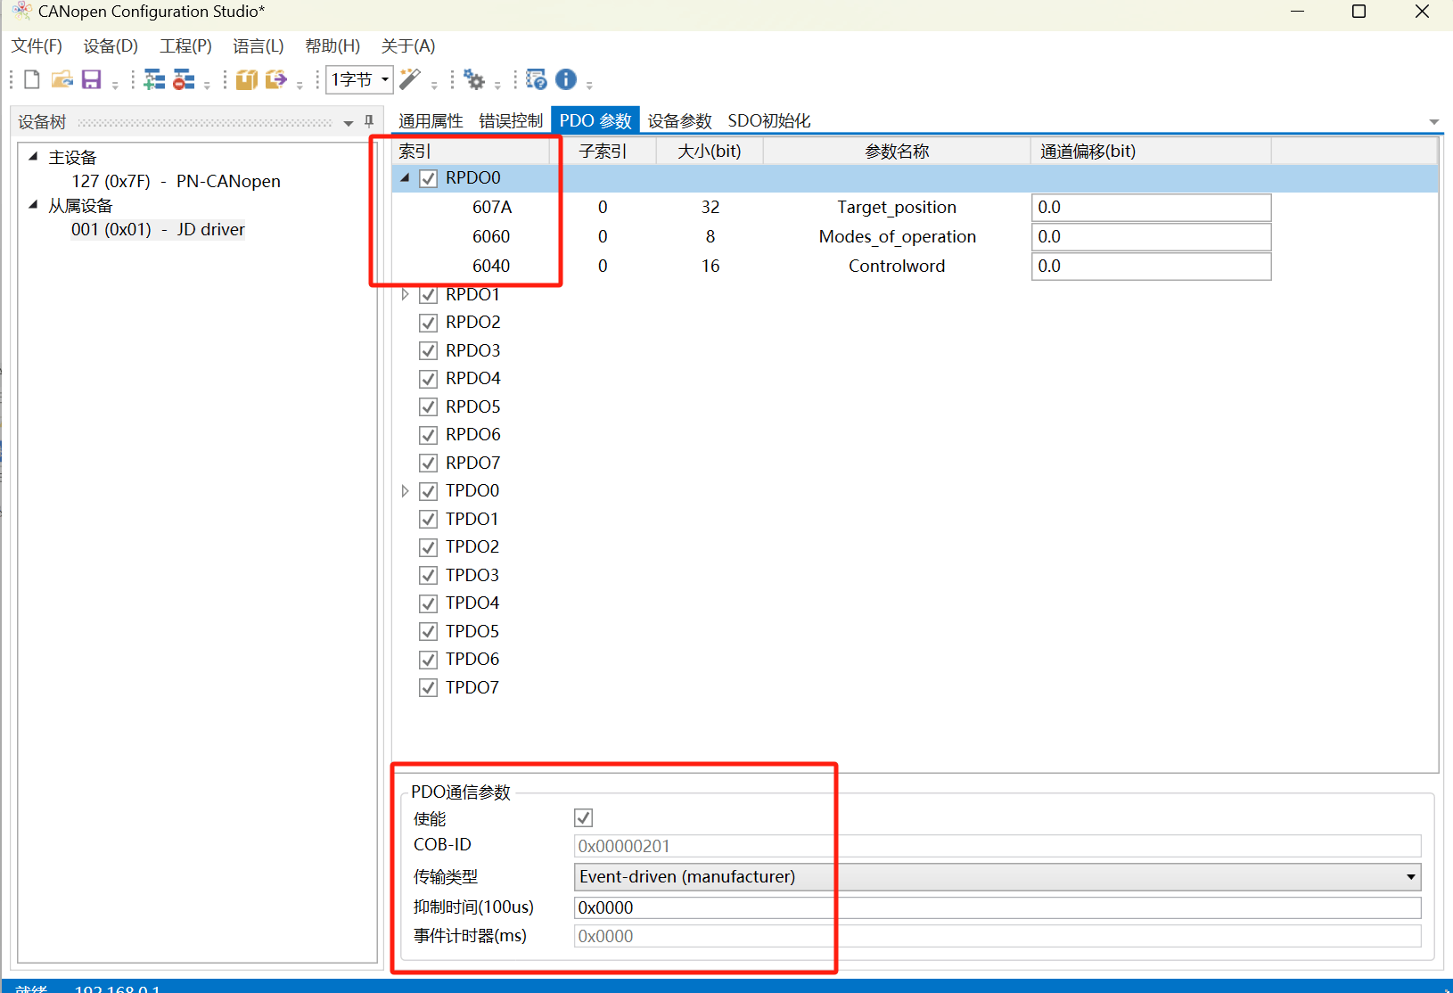Screen dimensions: 1453x993
Task: Toggle the TPDO7 checkbox
Action: point(428,688)
